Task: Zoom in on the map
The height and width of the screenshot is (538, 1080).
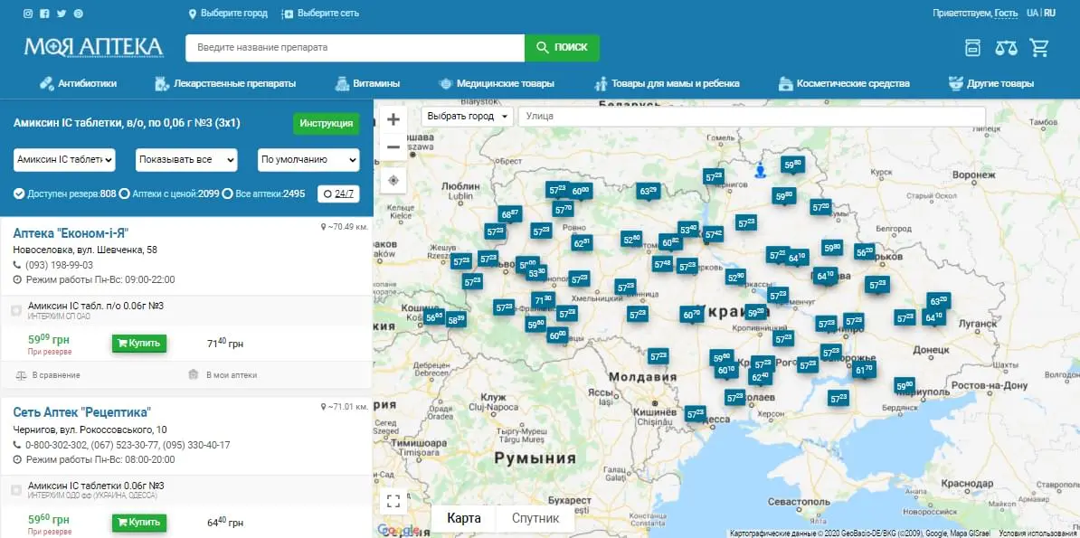Action: coord(393,119)
